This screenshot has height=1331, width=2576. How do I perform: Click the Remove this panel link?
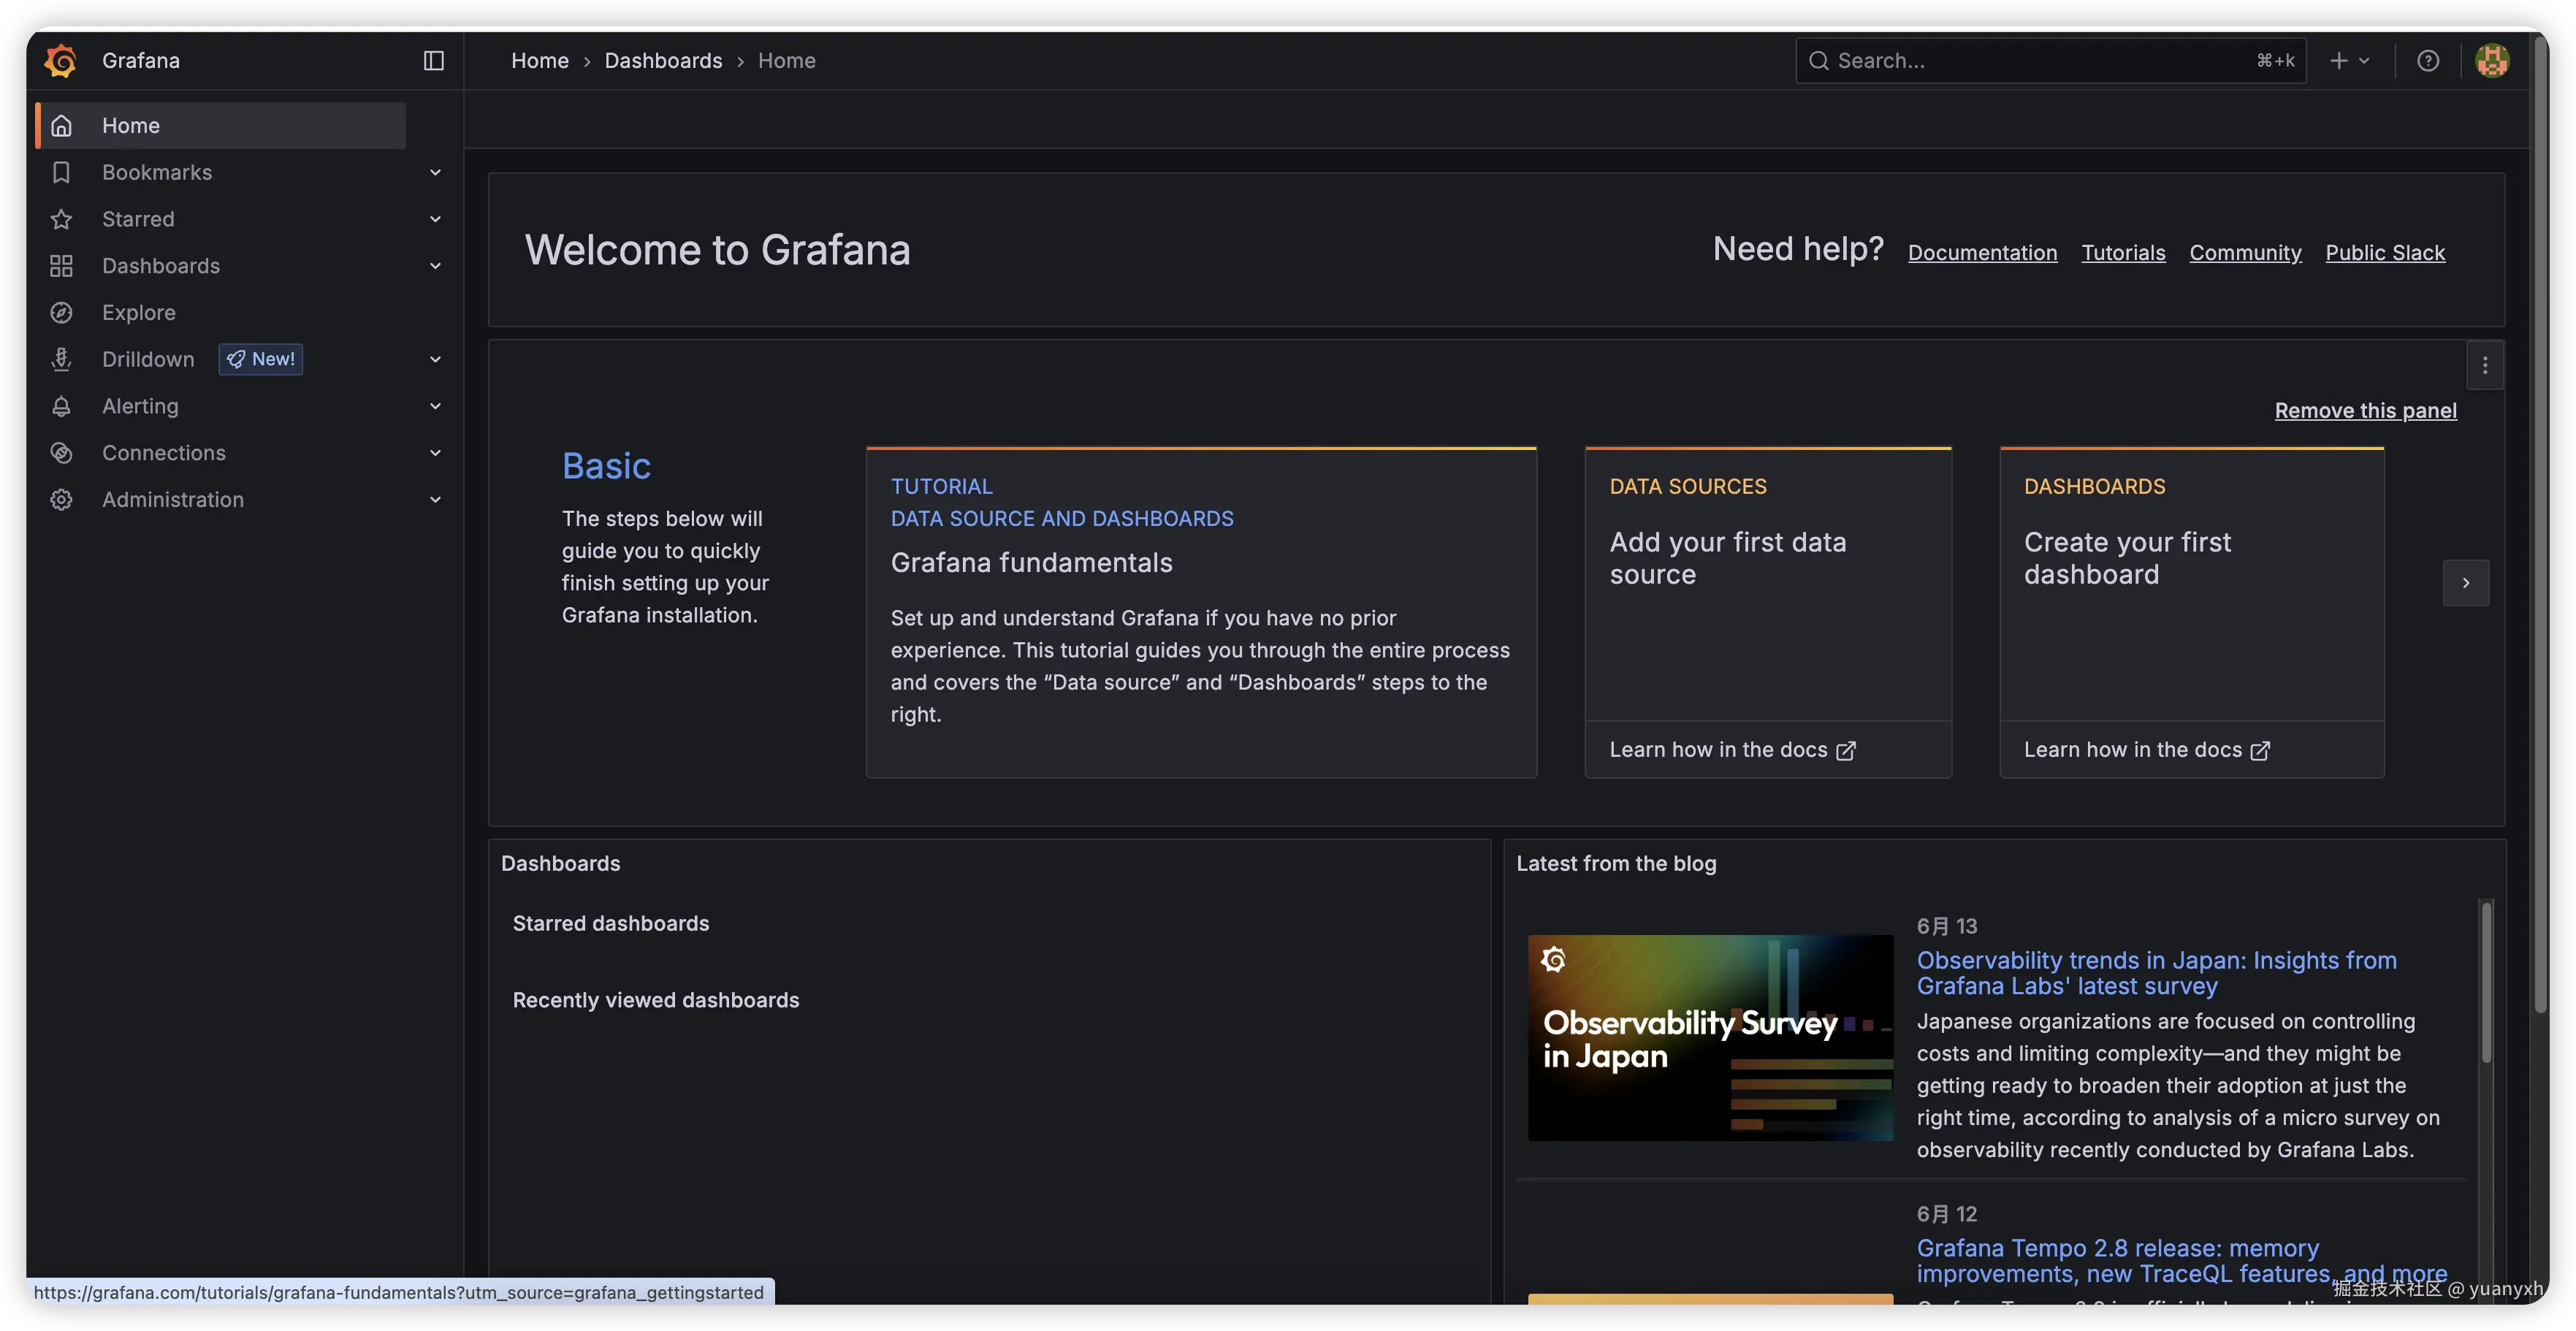point(2365,411)
